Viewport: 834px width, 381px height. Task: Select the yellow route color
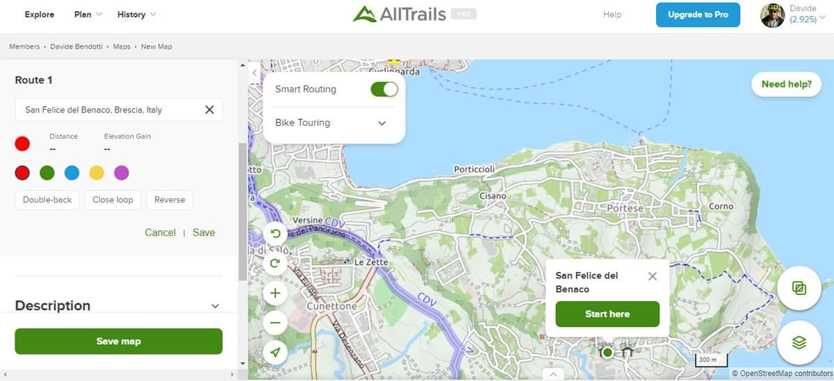(x=97, y=172)
